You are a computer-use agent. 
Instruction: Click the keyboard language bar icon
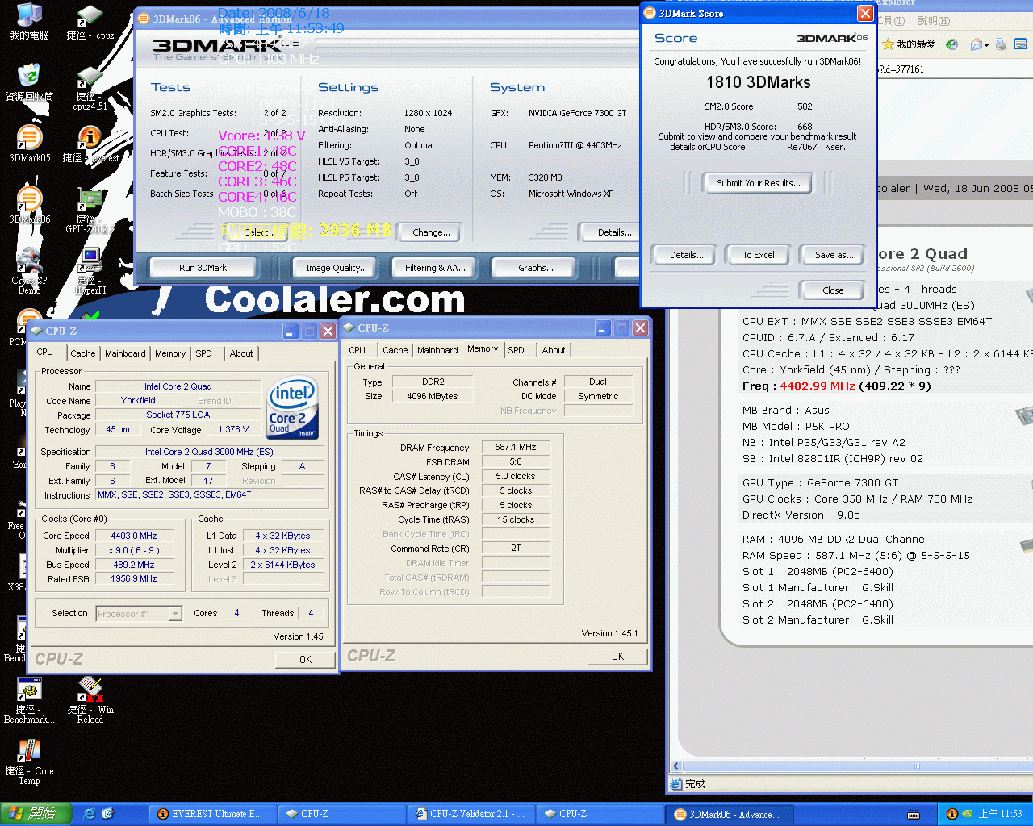click(914, 814)
